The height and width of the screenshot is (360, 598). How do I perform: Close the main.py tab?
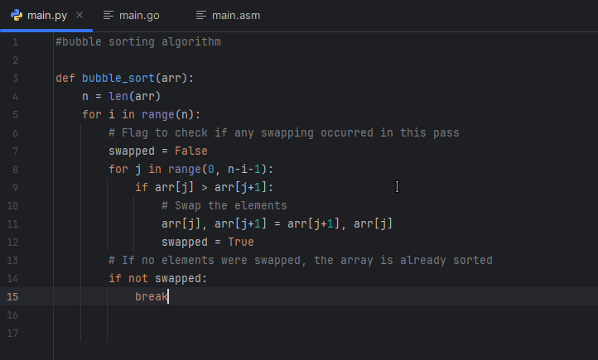[79, 16]
